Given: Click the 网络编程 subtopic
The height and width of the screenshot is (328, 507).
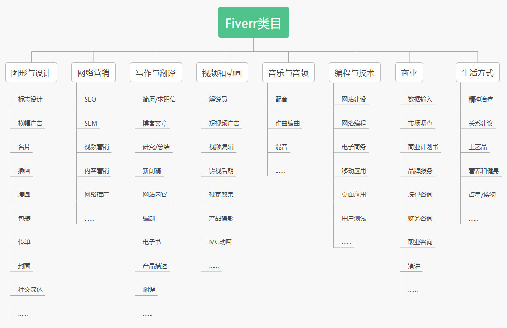Looking at the screenshot, I should tap(354, 123).
